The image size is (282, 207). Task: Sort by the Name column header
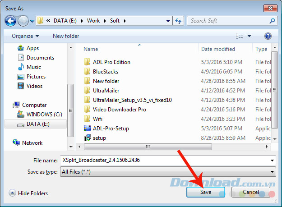coord(91,49)
